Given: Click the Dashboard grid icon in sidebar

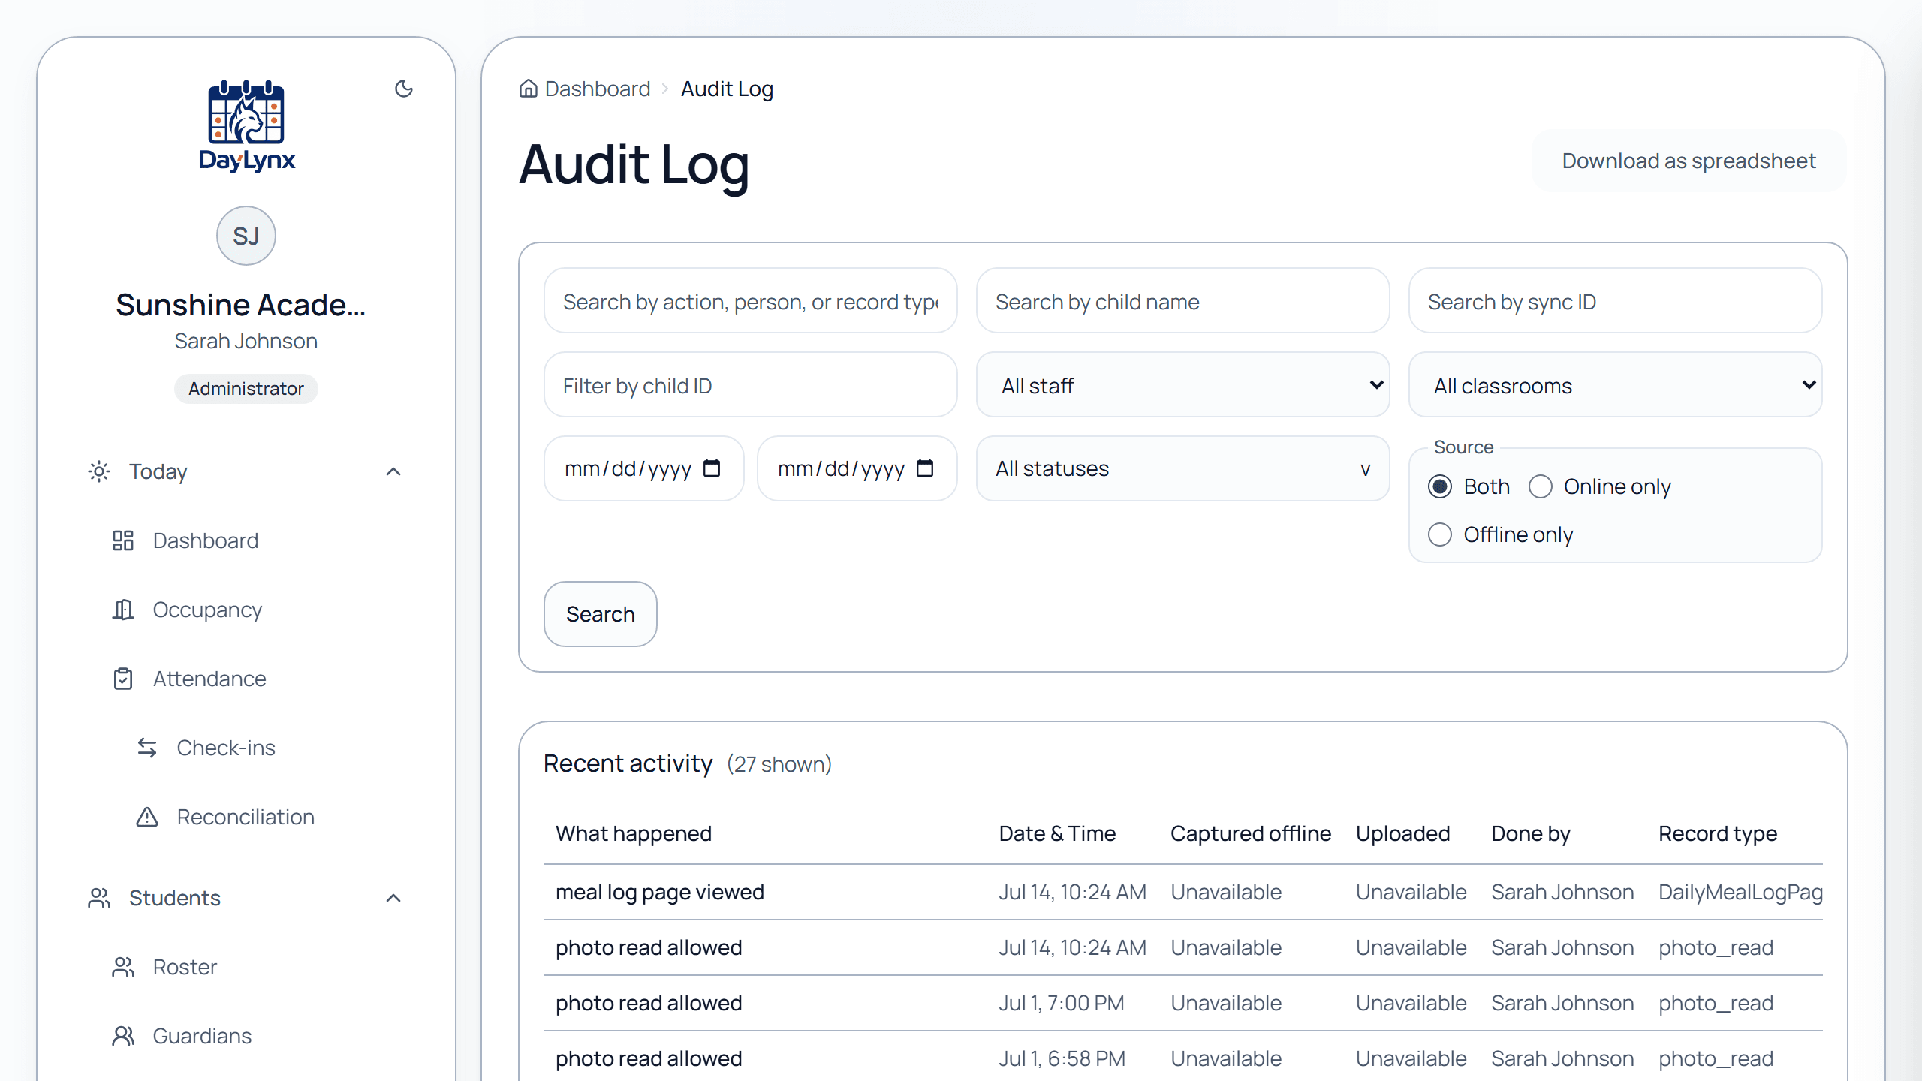Looking at the screenshot, I should pos(123,540).
